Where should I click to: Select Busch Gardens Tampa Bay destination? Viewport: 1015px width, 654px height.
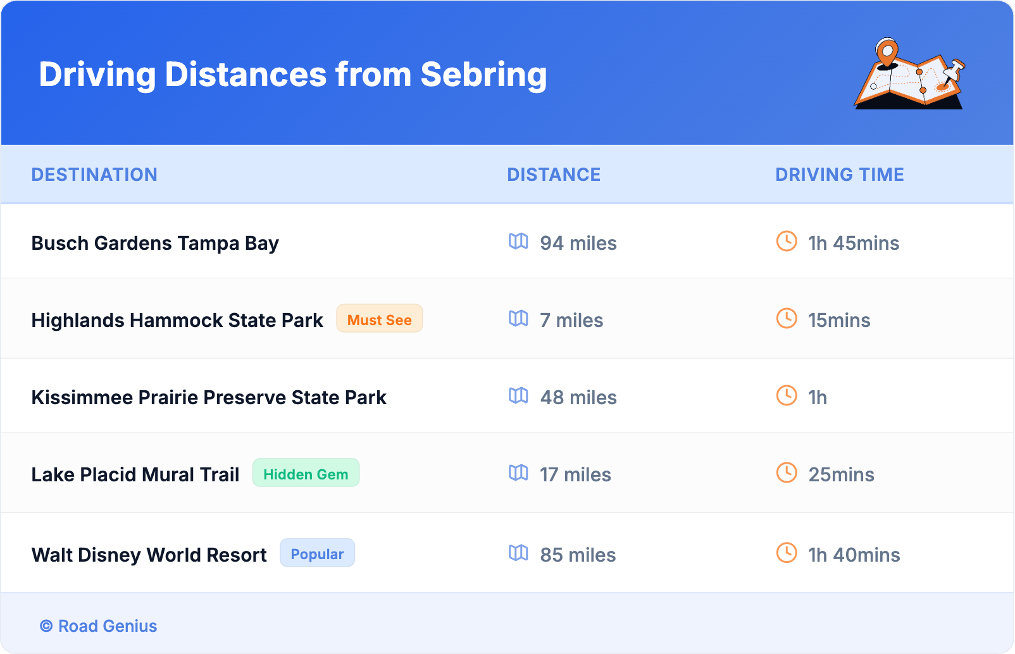click(x=155, y=244)
